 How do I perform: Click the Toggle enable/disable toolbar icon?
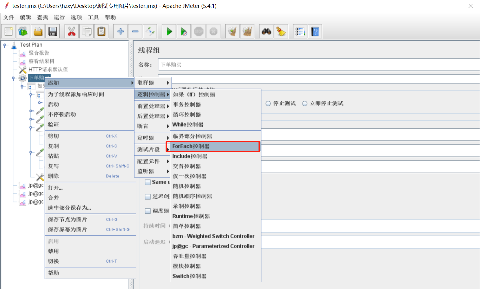pyautogui.click(x=150, y=31)
